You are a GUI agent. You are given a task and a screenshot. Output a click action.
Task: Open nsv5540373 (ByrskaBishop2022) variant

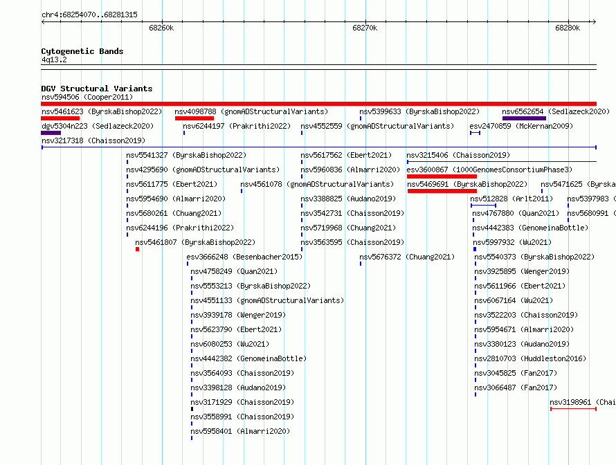(534, 257)
